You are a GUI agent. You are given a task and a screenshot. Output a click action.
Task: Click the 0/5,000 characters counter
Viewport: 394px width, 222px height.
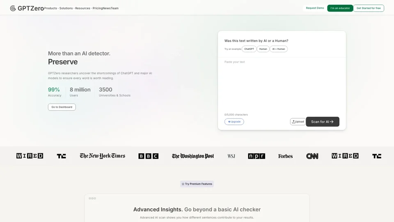pyautogui.click(x=236, y=115)
